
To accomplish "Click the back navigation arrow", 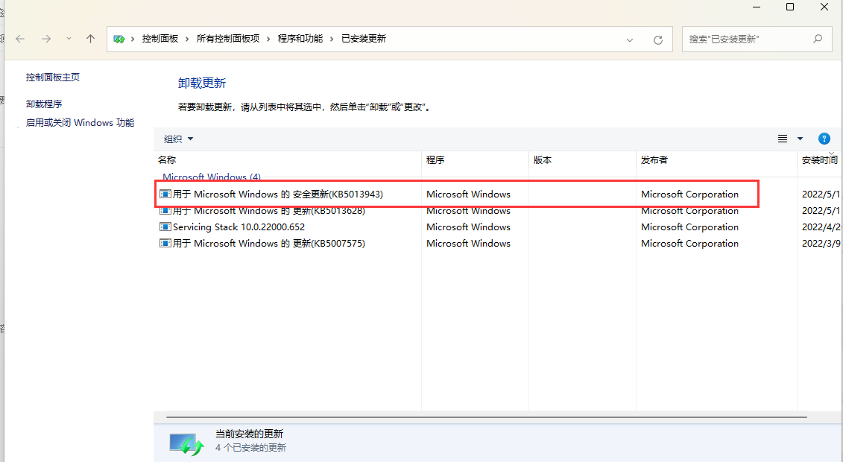I will (19, 39).
